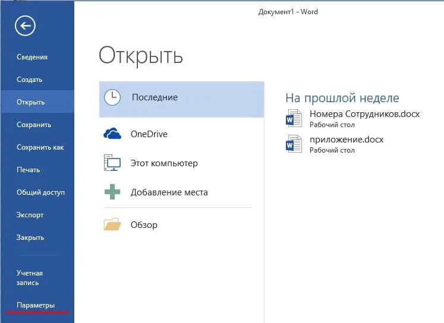This screenshot has width=444, height=323.
Task: Click Рабочий стол under Номера Сотрудников.docx
Action: (332, 125)
